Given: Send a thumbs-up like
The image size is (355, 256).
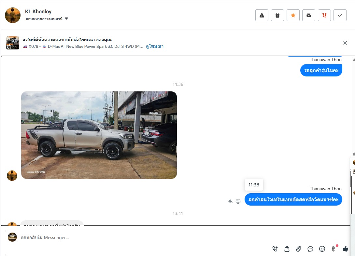Looking at the screenshot, I should (x=346, y=249).
